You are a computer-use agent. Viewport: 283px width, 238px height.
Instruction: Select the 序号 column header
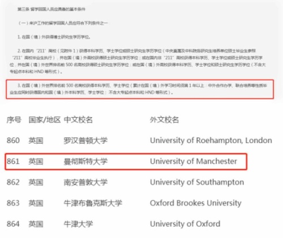tap(14, 120)
